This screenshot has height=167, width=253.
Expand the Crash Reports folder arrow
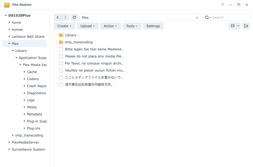coord(24,86)
